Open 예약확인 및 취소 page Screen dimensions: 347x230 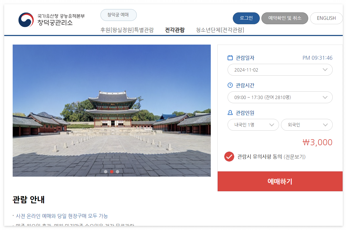pos(285,18)
